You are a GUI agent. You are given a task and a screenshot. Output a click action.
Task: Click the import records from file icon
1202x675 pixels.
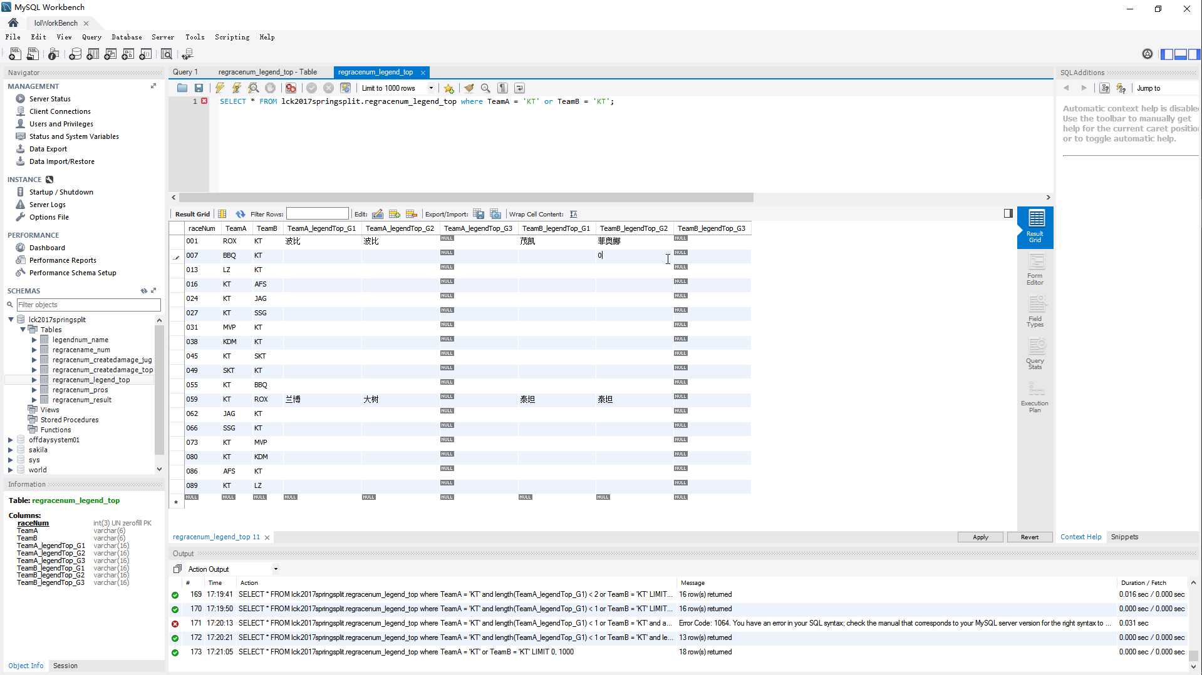point(495,214)
